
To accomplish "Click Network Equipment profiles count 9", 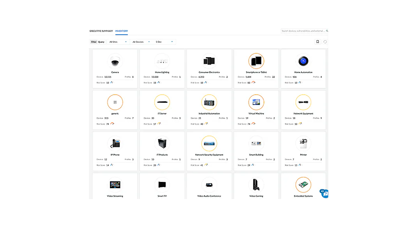I will click(x=321, y=118).
